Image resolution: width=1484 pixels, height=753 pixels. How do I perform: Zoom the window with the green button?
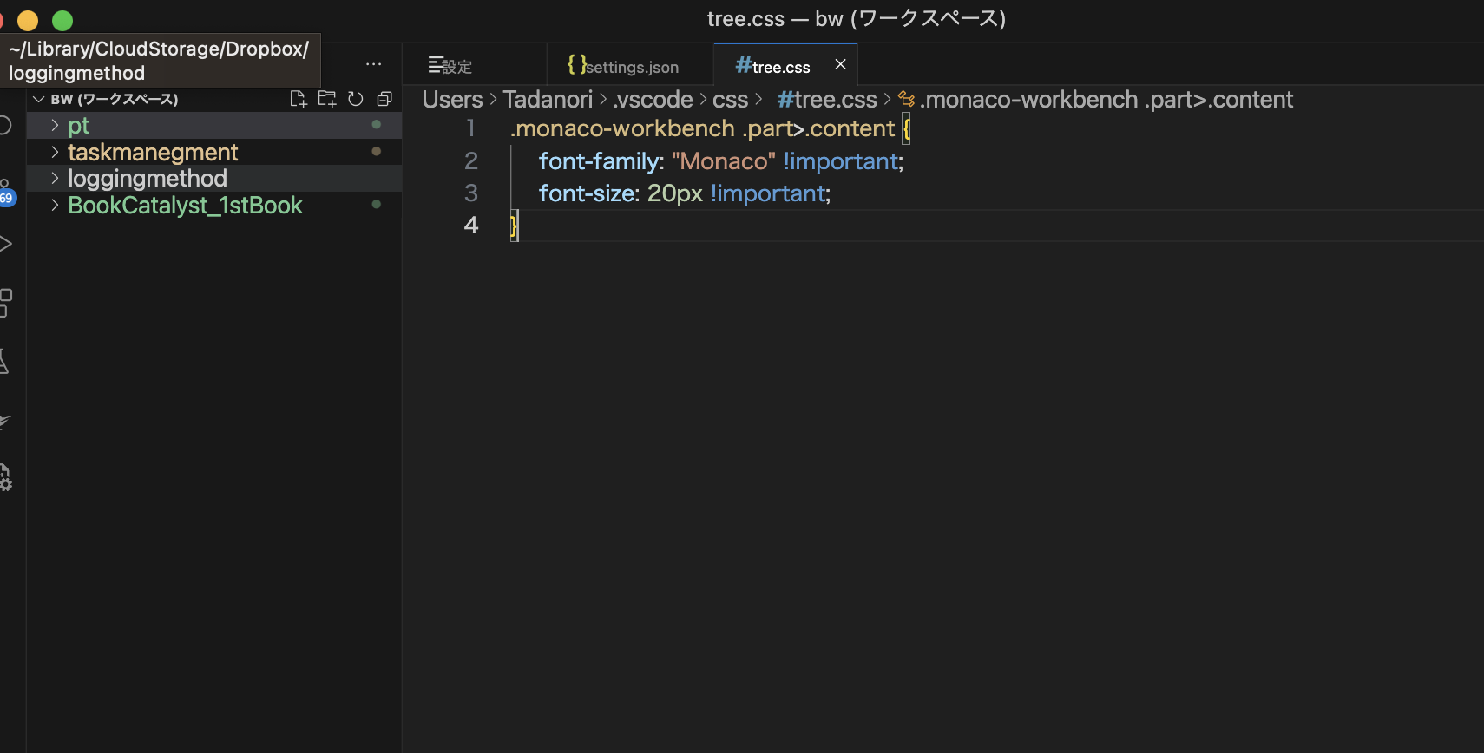tap(62, 20)
